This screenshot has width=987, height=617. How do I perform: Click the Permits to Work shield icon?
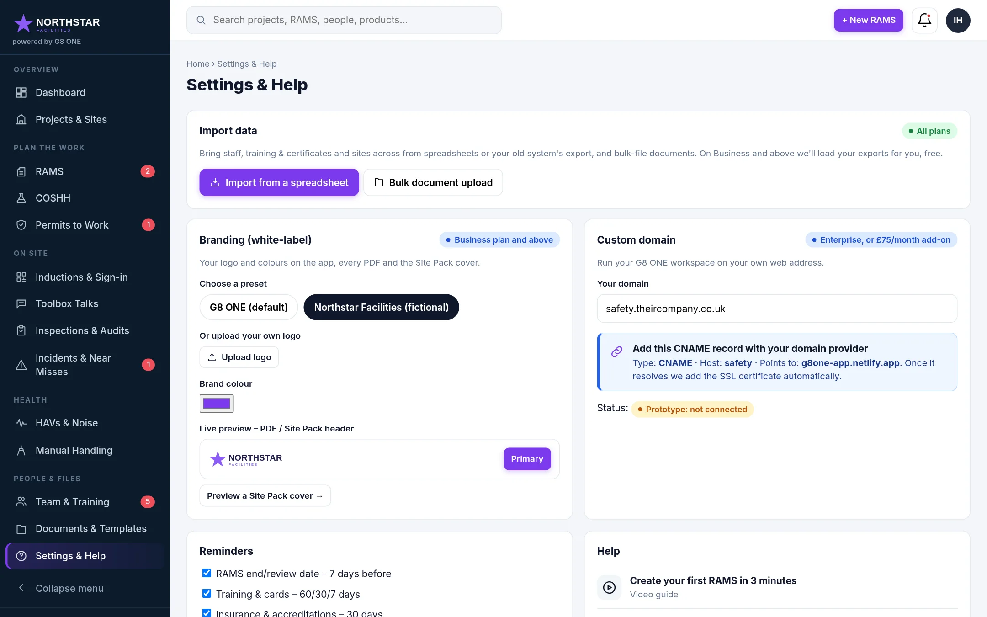(21, 225)
